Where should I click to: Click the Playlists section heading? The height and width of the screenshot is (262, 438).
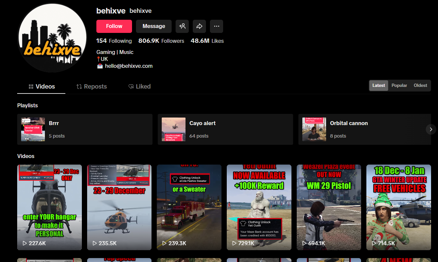point(27,105)
